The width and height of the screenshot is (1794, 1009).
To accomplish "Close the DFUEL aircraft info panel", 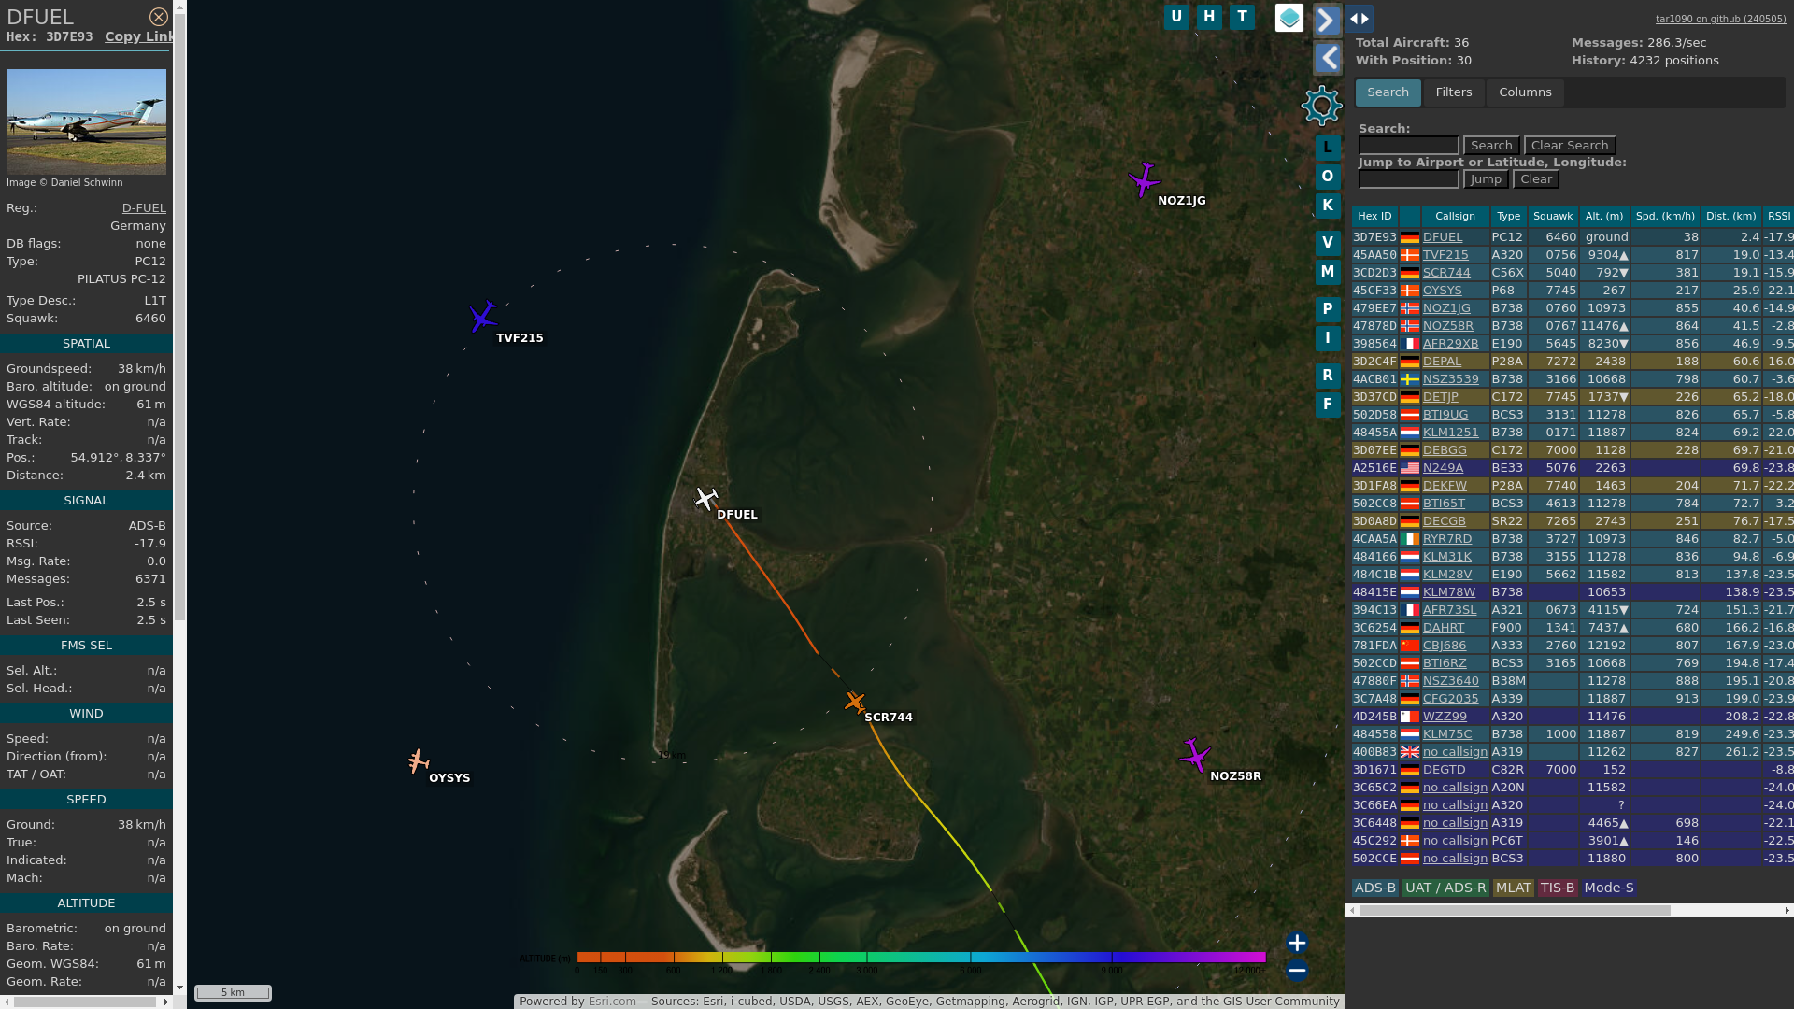I will coord(159,17).
